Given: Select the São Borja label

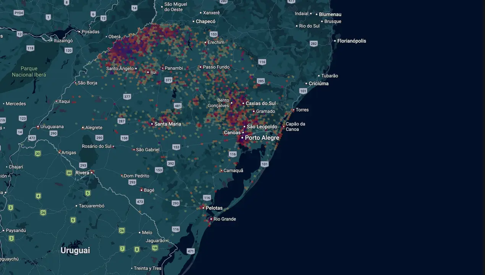Looking at the screenshot, I should 87,83.
